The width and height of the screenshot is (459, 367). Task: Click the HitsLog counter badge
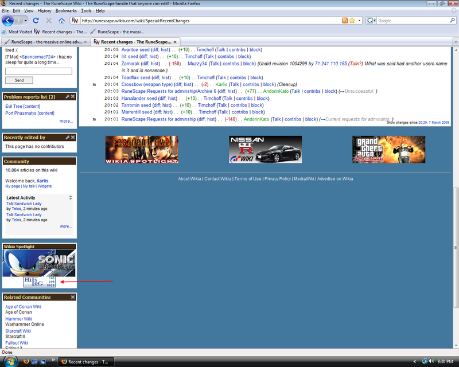click(40, 282)
